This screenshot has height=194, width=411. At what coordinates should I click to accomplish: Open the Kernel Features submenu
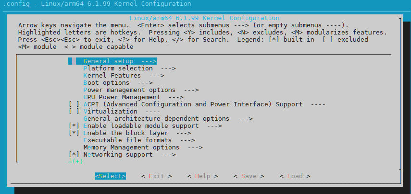[124, 76]
